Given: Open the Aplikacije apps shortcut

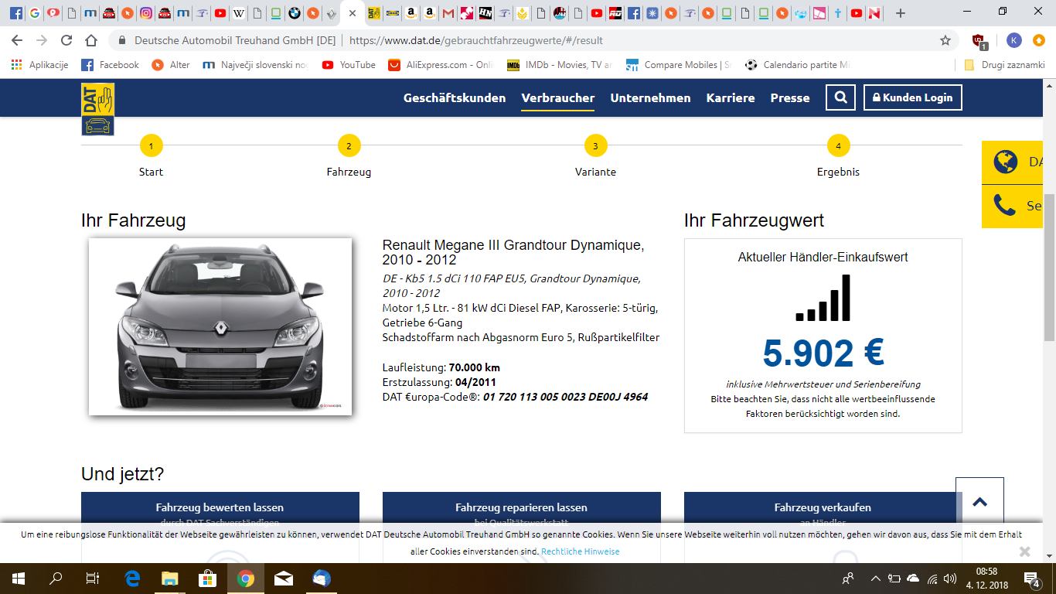Looking at the screenshot, I should [40, 65].
